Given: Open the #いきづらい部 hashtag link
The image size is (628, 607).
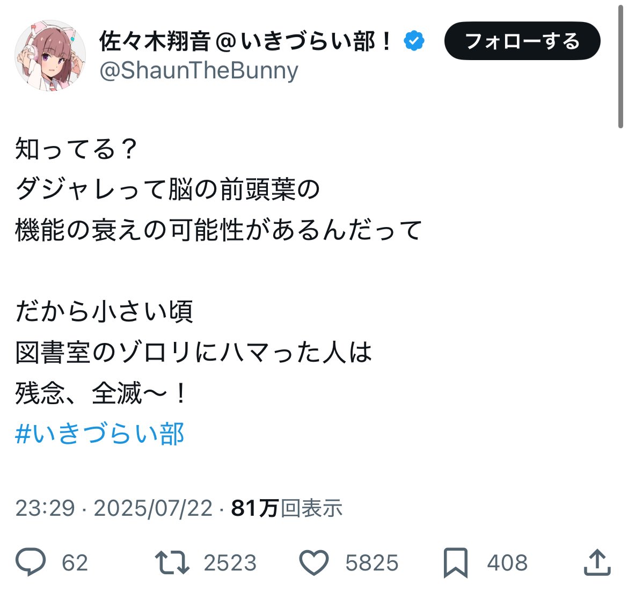Looking at the screenshot, I should [100, 434].
